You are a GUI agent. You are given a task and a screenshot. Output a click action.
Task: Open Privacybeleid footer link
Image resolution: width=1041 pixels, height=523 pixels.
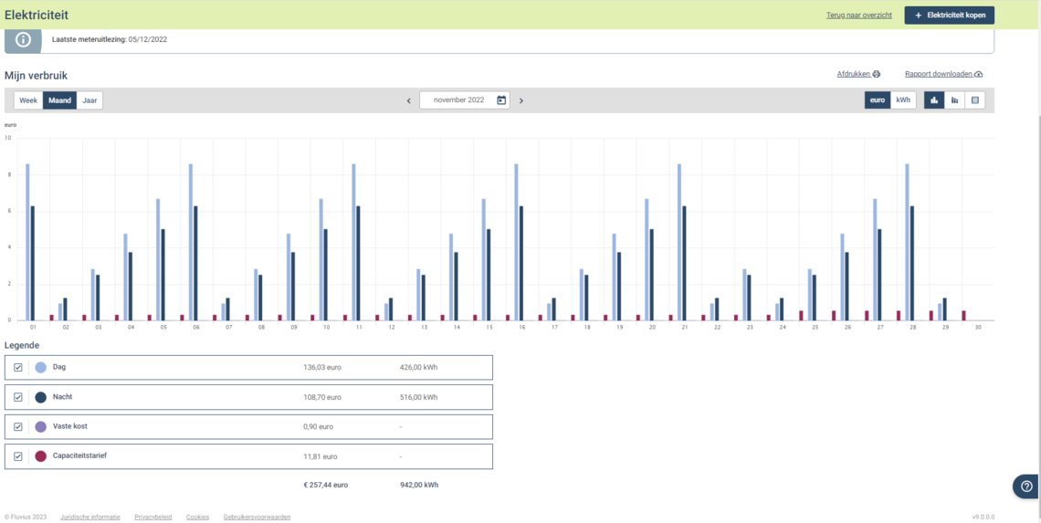click(152, 517)
